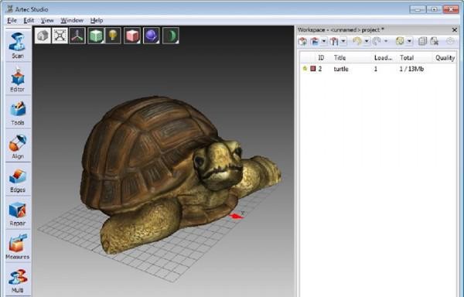Toggle the coordinate axes icon
Screen dimensions: 464x297
coord(77,36)
